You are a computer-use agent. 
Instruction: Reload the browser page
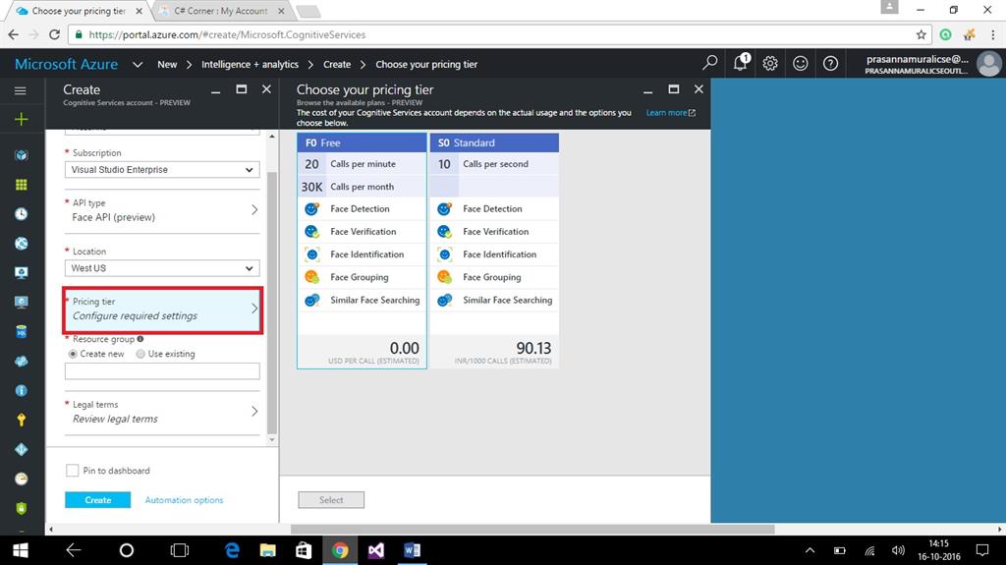pos(55,34)
